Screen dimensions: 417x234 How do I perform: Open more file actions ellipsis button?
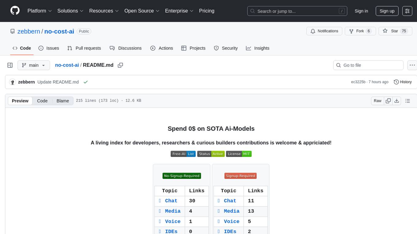(x=412, y=65)
